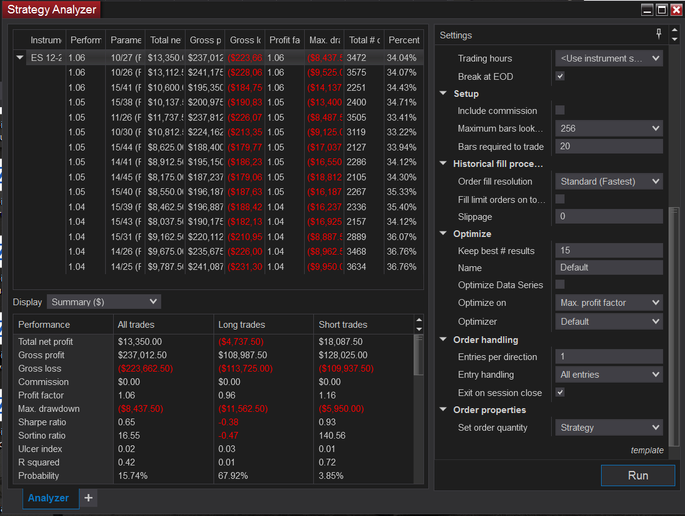This screenshot has width=685, height=516.
Task: Sort by the Max. drawdown column header
Action: tap(325, 40)
